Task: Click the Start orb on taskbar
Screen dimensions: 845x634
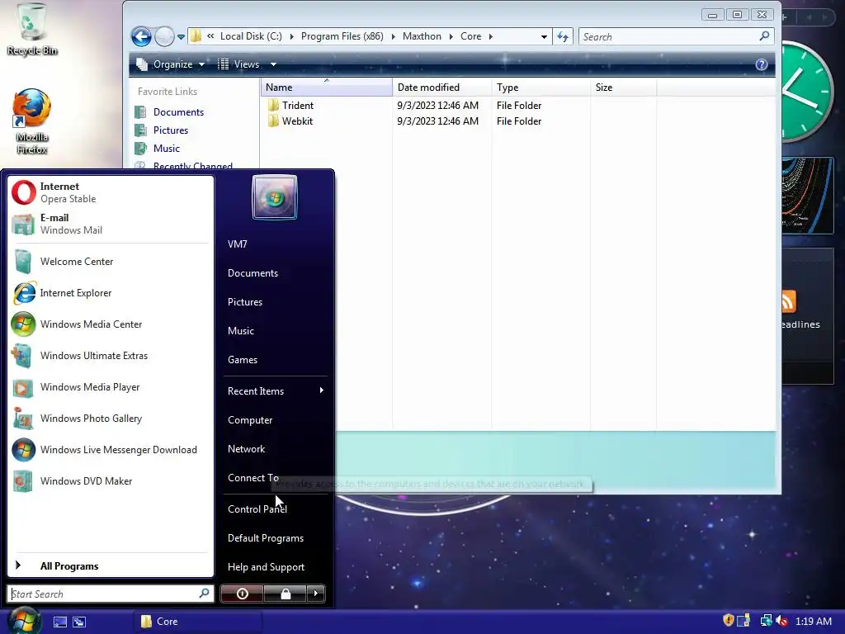Action: point(25,620)
